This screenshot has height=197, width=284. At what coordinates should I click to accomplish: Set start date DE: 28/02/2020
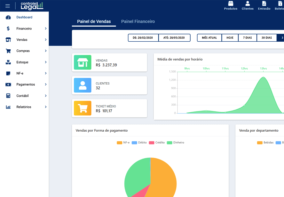[x=143, y=38]
